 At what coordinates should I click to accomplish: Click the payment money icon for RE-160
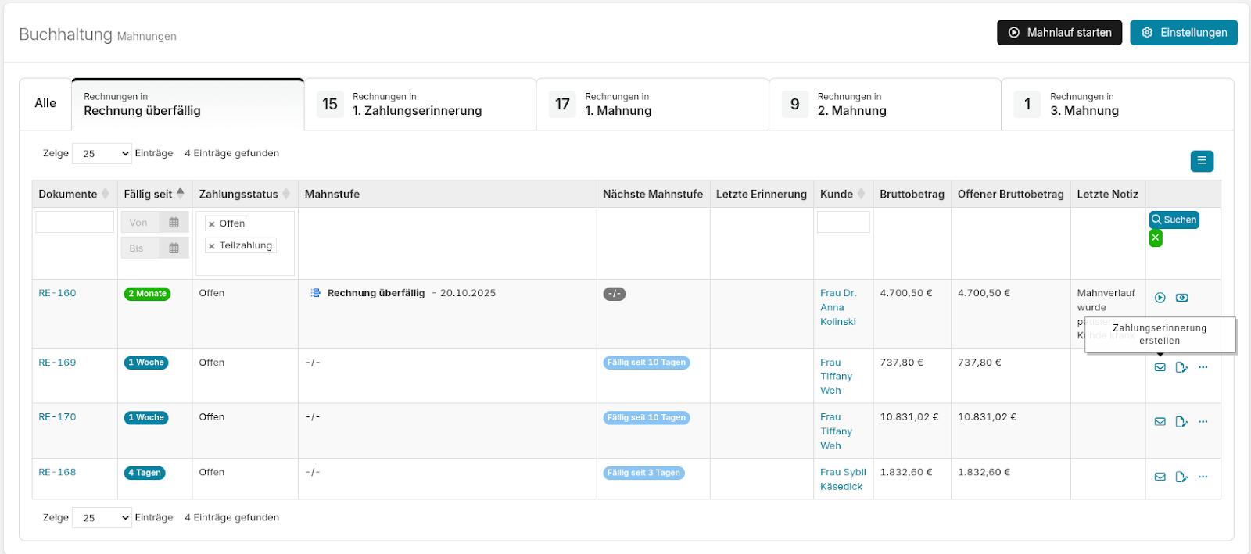[x=1181, y=298]
